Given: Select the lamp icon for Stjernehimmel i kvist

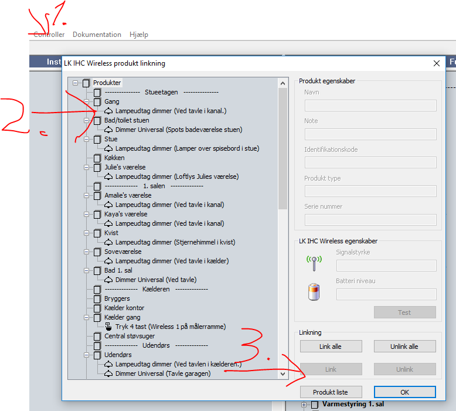Looking at the screenshot, I should 108,242.
